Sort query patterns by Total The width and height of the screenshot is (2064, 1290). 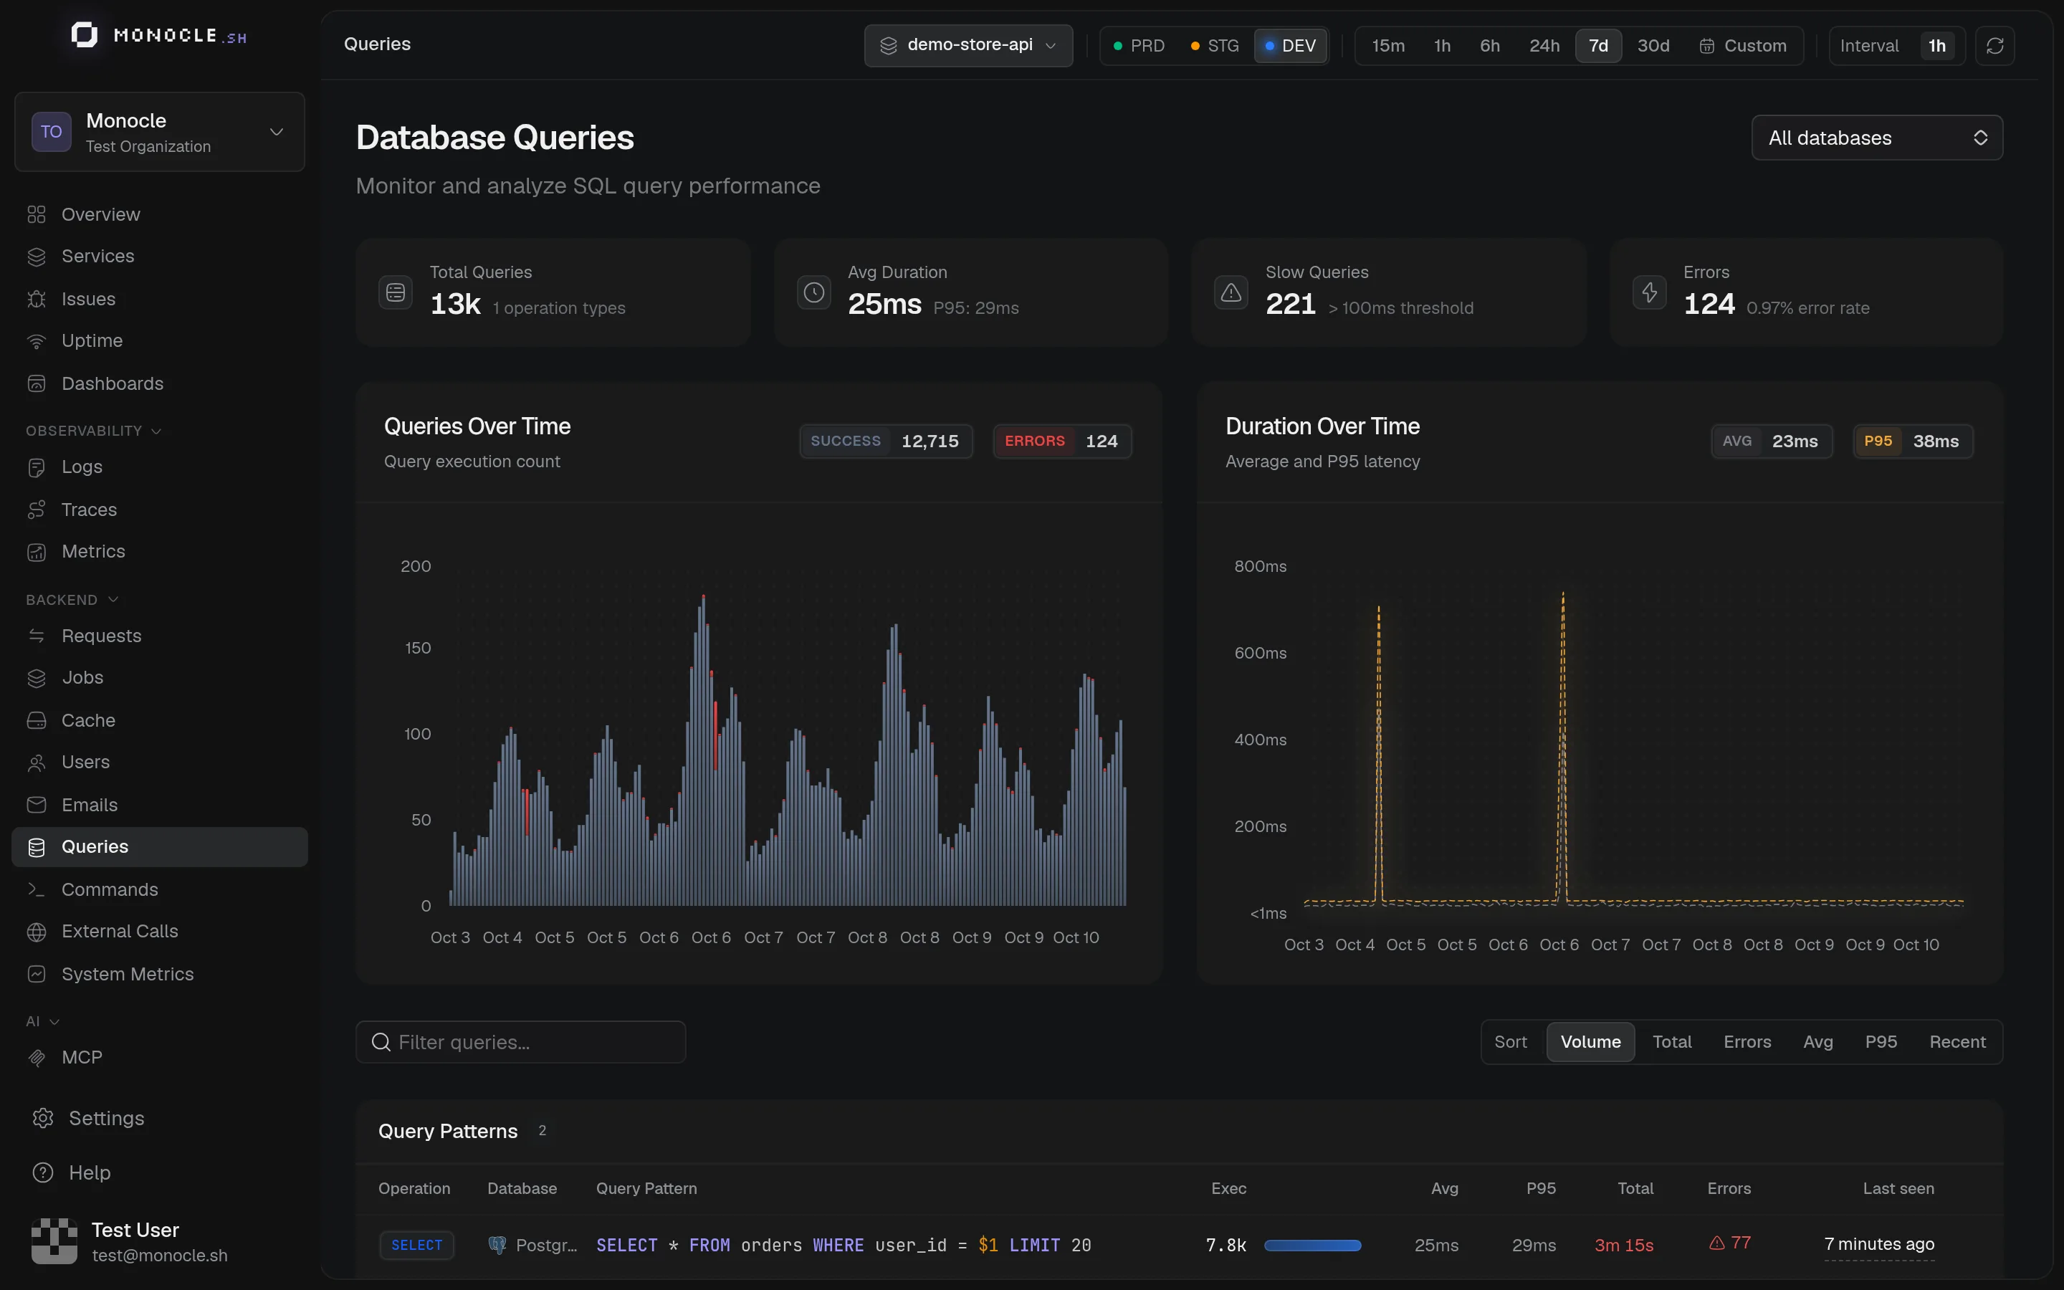tap(1672, 1042)
